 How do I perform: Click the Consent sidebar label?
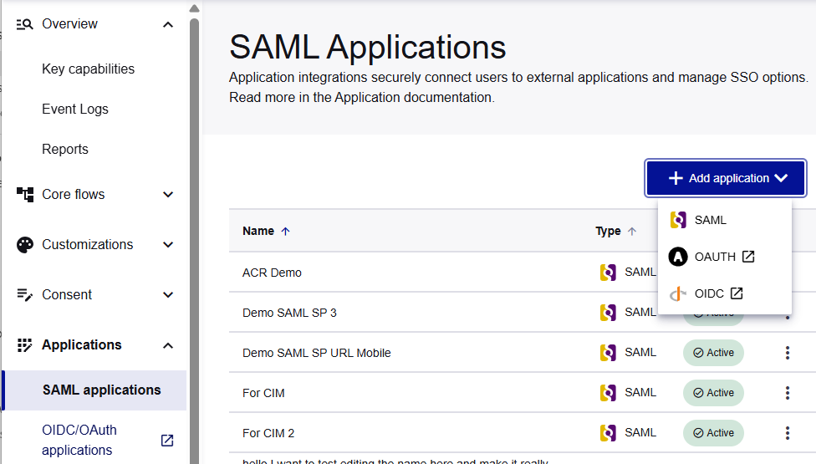pos(67,295)
